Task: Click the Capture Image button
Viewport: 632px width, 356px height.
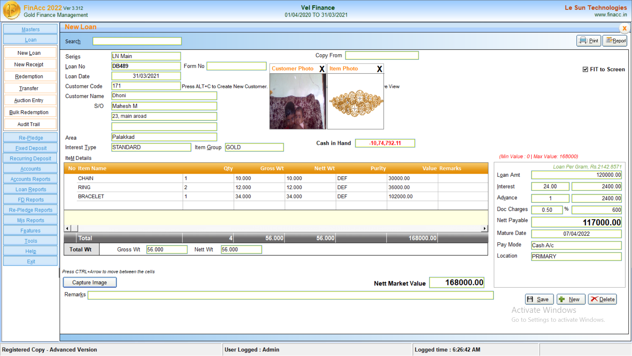Action: (x=90, y=282)
